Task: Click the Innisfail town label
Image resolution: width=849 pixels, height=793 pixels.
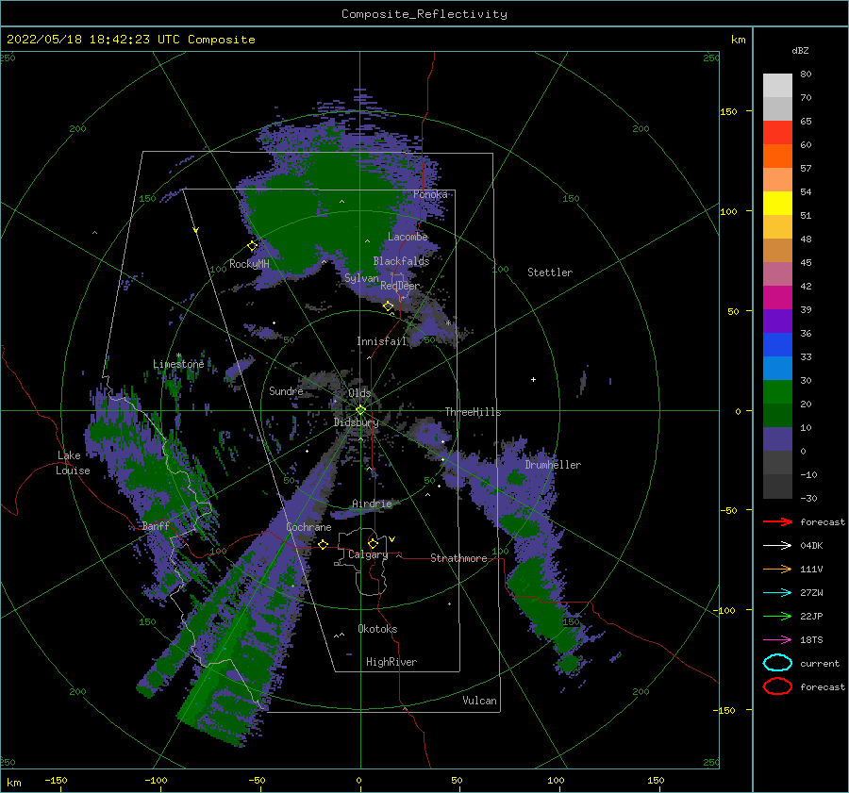Action: (x=381, y=341)
